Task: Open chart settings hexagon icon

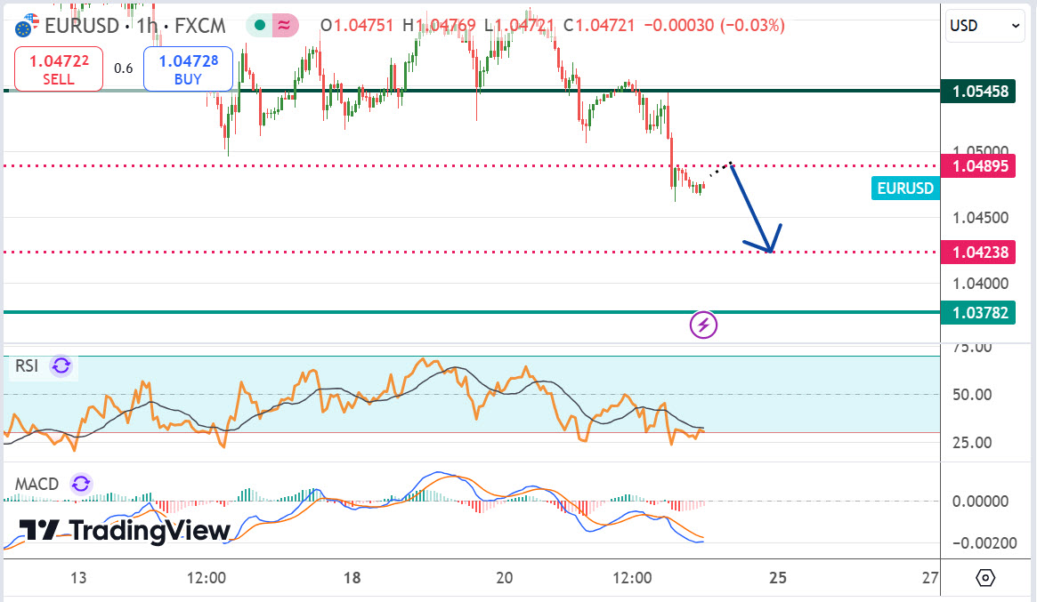Action: pos(985,578)
